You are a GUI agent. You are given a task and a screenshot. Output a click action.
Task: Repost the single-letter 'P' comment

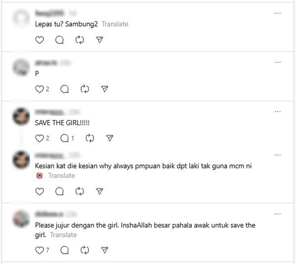pyautogui.click(x=84, y=89)
